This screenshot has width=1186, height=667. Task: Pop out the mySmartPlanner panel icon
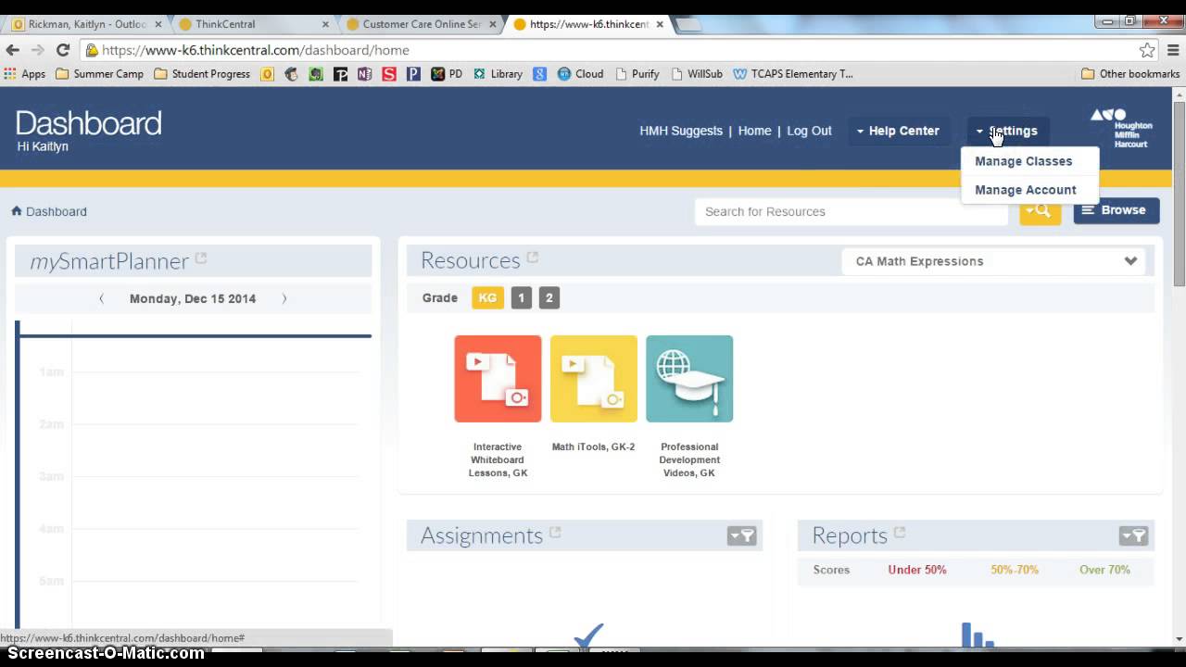point(201,259)
